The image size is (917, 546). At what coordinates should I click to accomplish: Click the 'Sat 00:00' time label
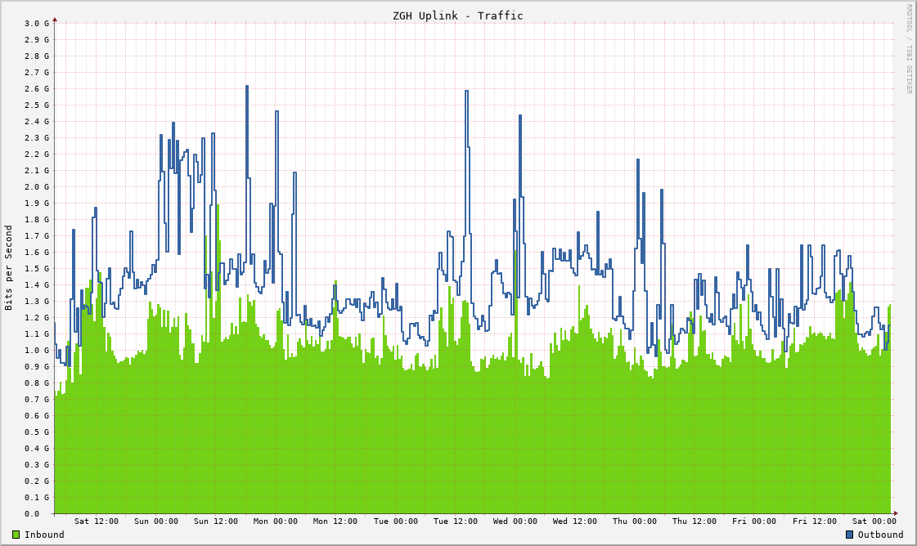(x=874, y=521)
